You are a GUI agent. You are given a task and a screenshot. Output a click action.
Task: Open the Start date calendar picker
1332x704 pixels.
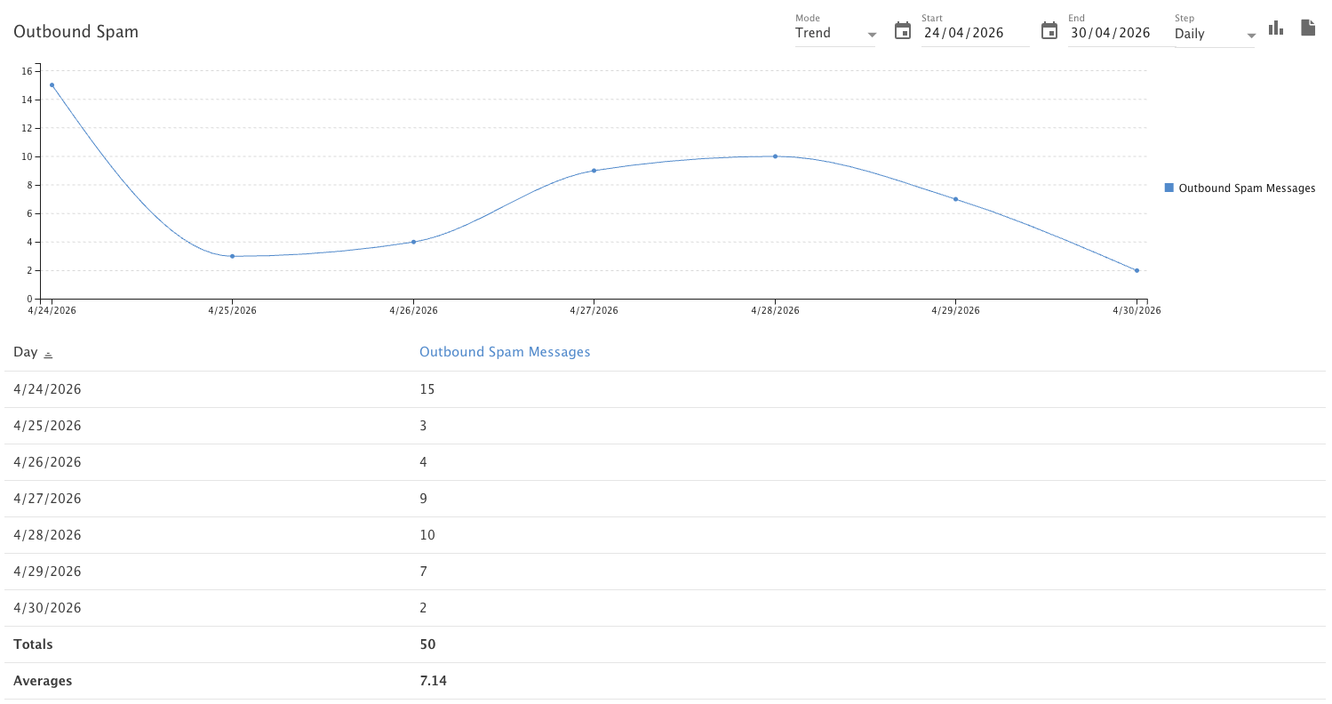903,32
